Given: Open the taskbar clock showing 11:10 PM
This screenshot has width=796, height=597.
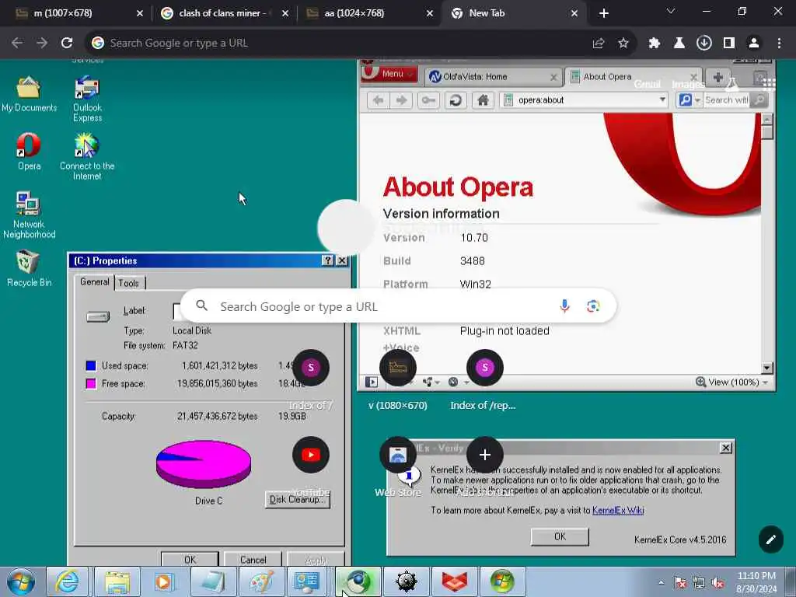Looking at the screenshot, I should pos(756,582).
